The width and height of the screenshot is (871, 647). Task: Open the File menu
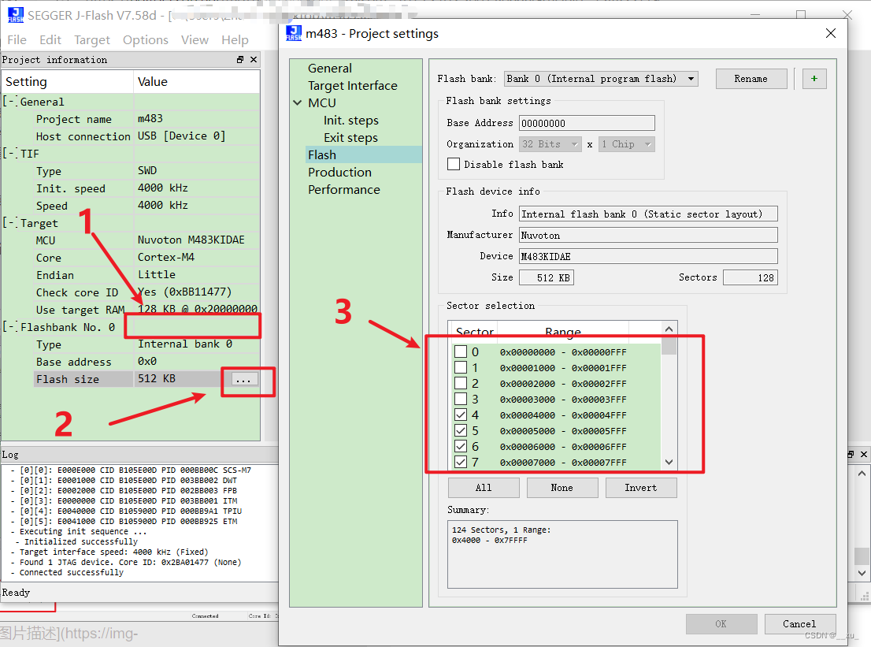pos(17,40)
